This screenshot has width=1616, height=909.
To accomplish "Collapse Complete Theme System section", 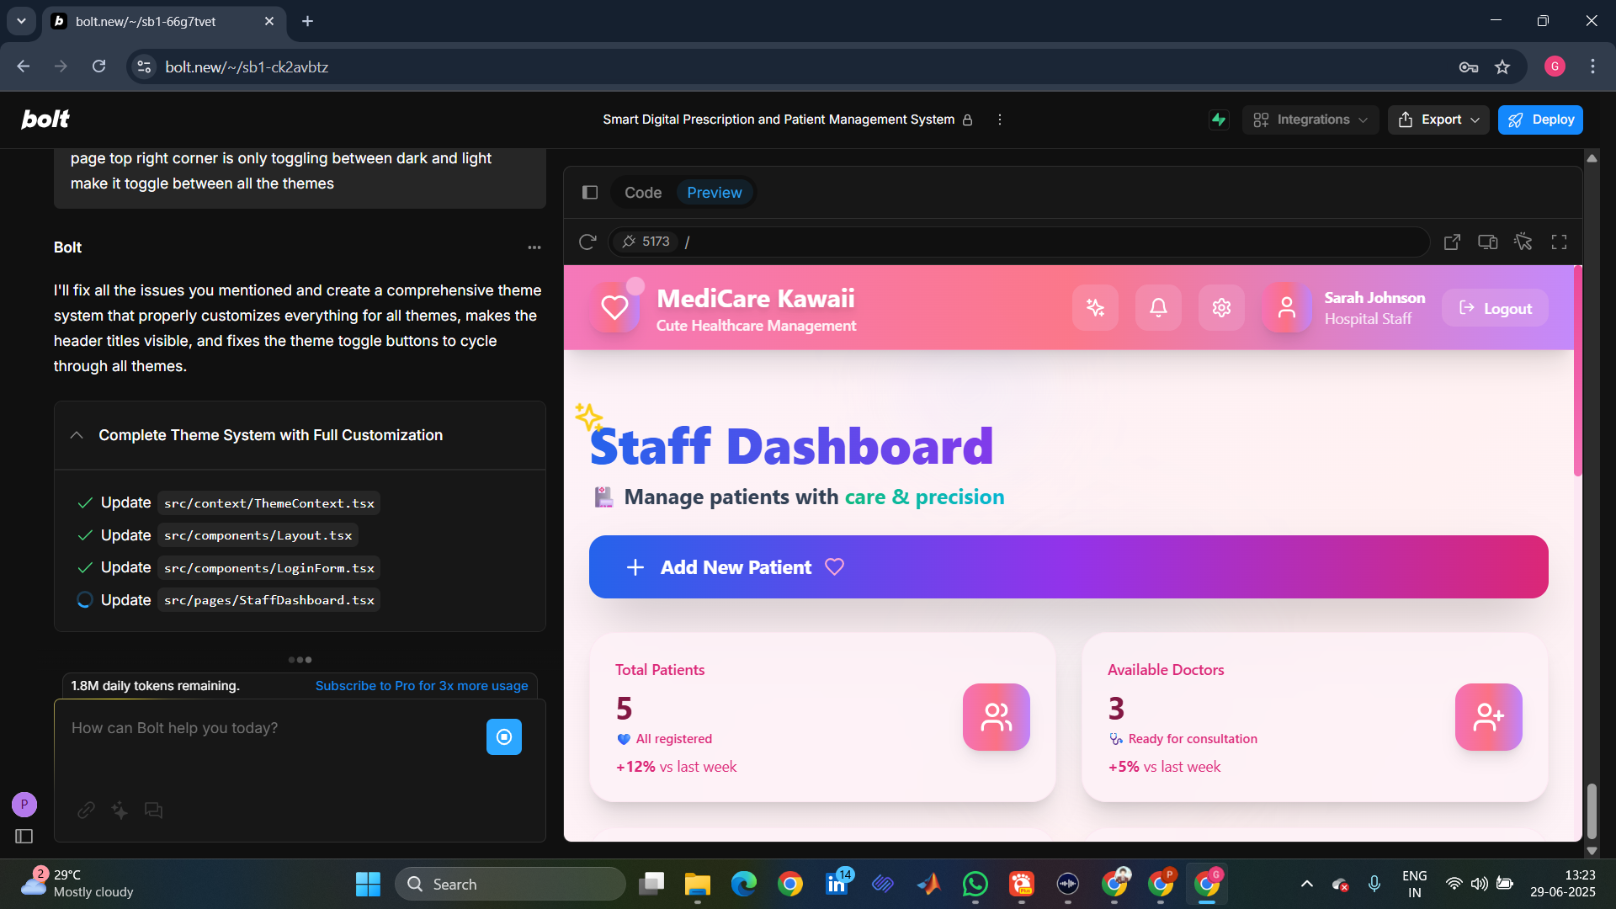I will (77, 435).
